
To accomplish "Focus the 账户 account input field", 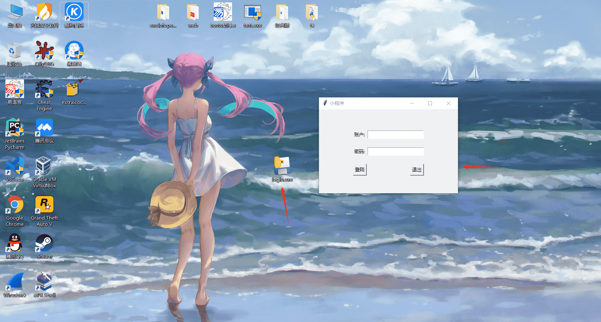I will pyautogui.click(x=396, y=135).
